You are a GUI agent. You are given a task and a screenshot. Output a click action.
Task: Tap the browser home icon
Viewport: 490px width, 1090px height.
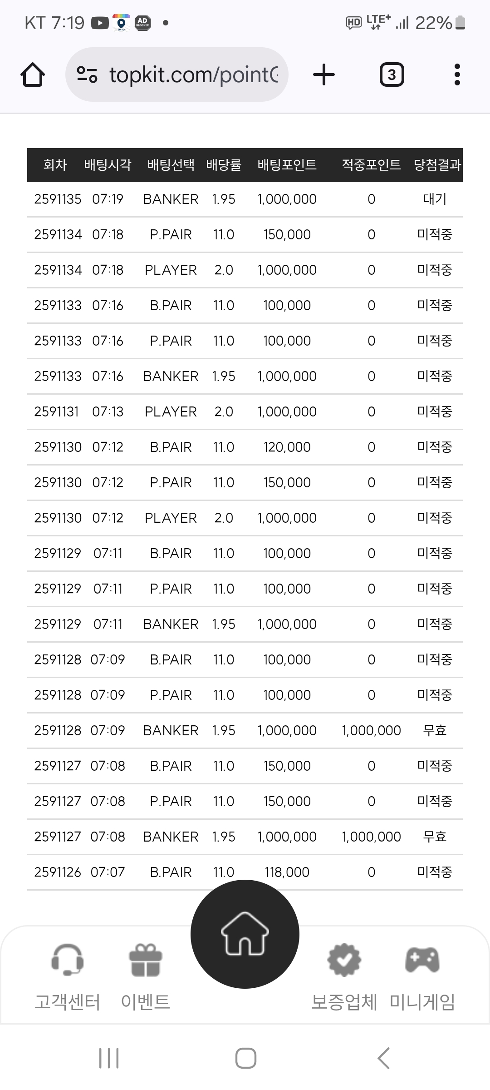(33, 74)
